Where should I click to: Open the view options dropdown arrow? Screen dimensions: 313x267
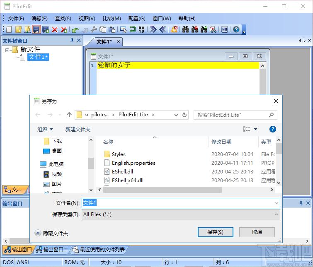[255, 129]
